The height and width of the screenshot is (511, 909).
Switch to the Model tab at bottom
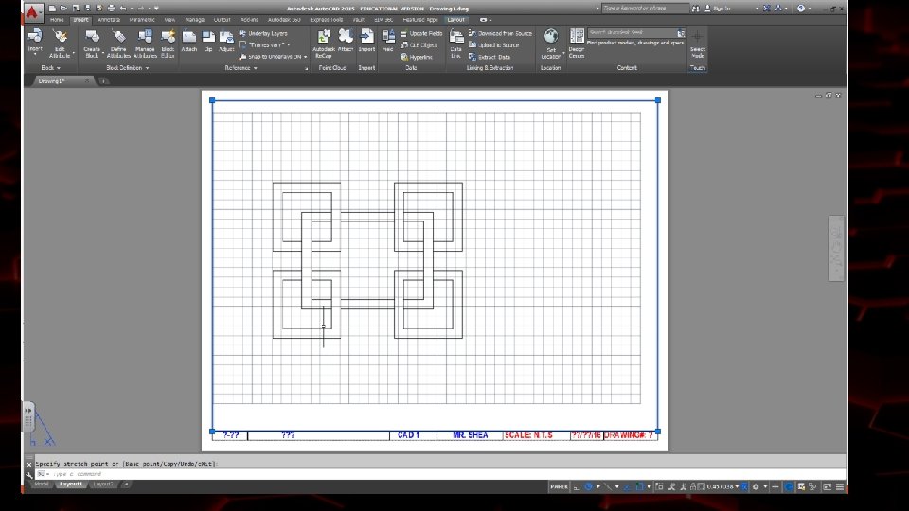(x=42, y=485)
